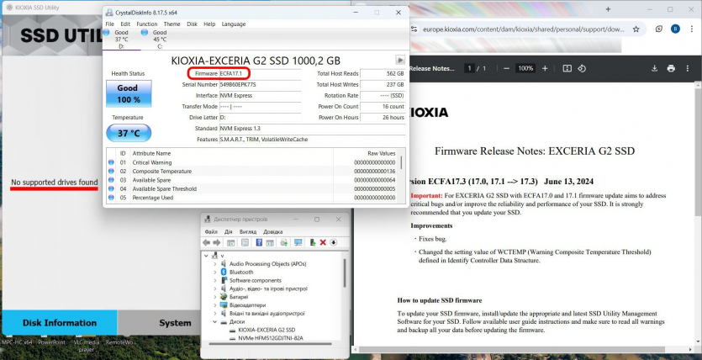This screenshot has width=702, height=360.
Task: Click the browser address bar URL
Action: pos(521,29)
